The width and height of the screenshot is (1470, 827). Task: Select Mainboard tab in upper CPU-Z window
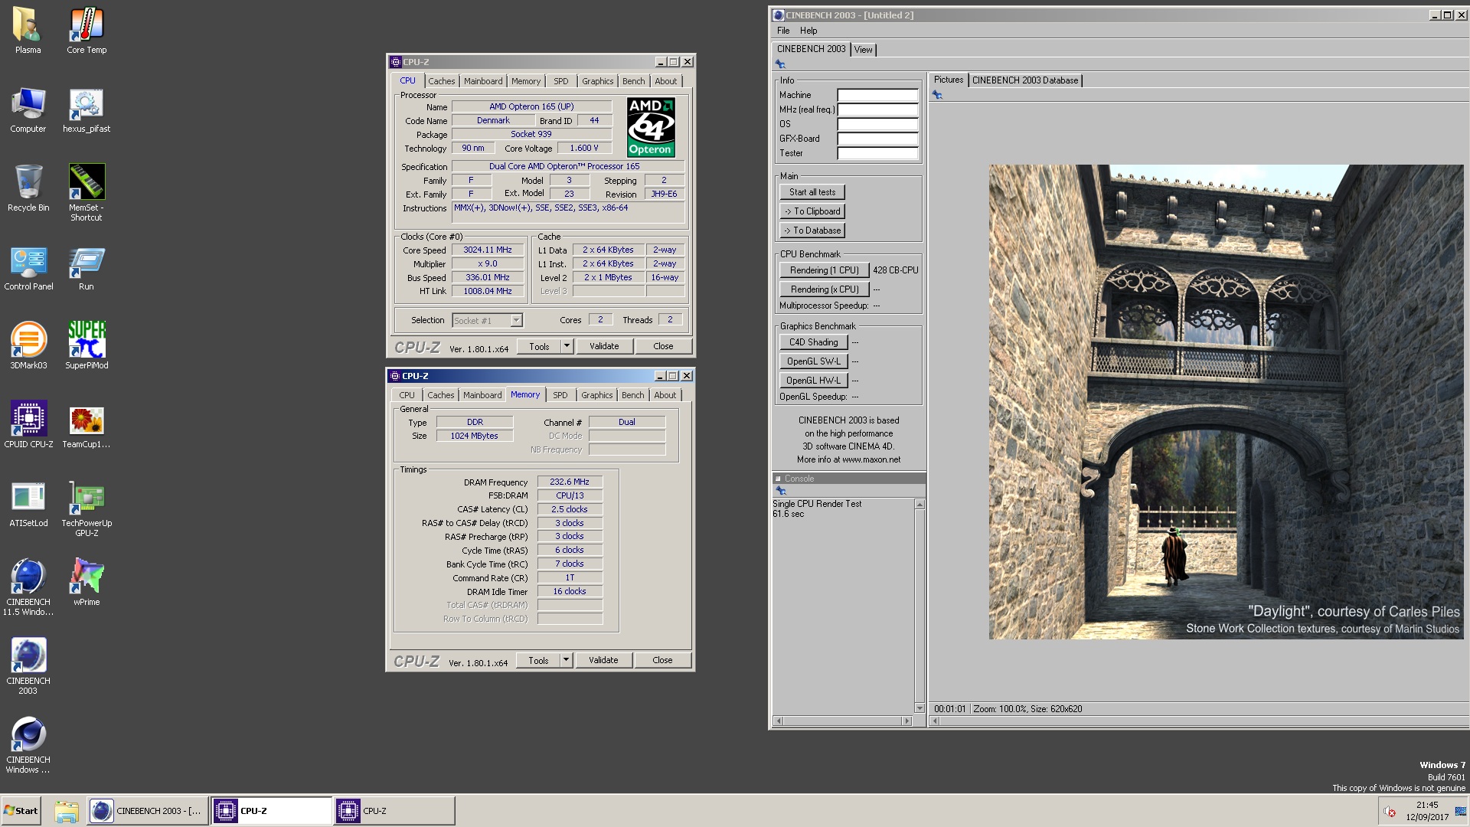coord(483,81)
